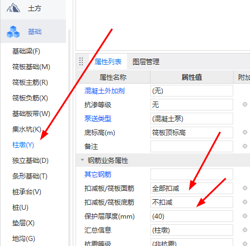Screen dimensions: 250x246
Task: Edit 保护层厚度(mm) value (40)
Action: [x=192, y=216]
